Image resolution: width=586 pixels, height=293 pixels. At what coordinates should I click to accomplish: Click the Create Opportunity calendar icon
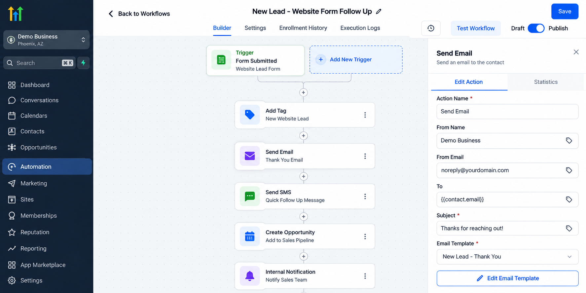(250, 237)
